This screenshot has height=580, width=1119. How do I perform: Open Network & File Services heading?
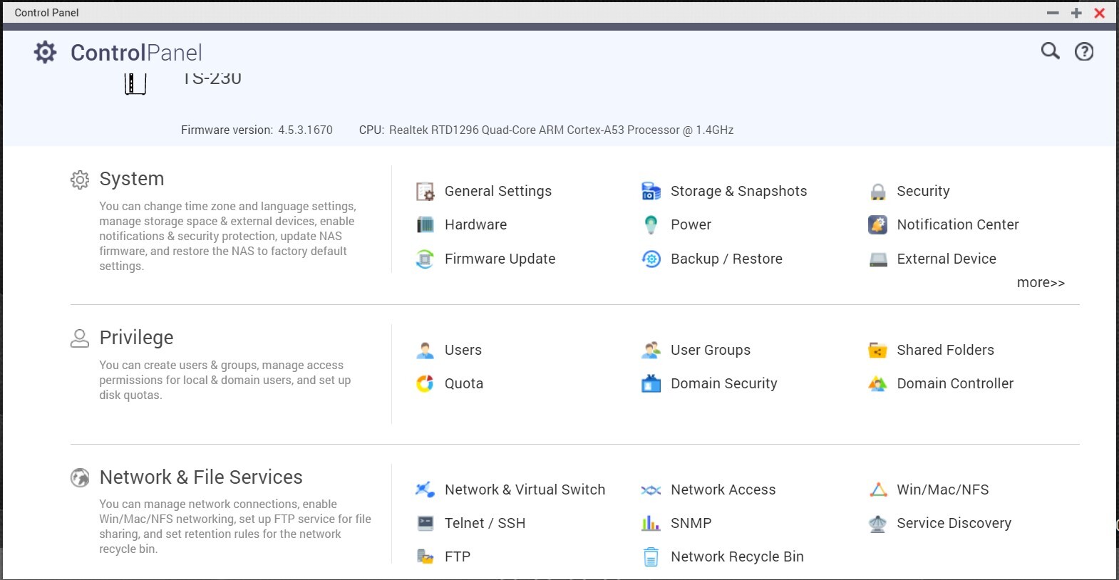coord(201,477)
